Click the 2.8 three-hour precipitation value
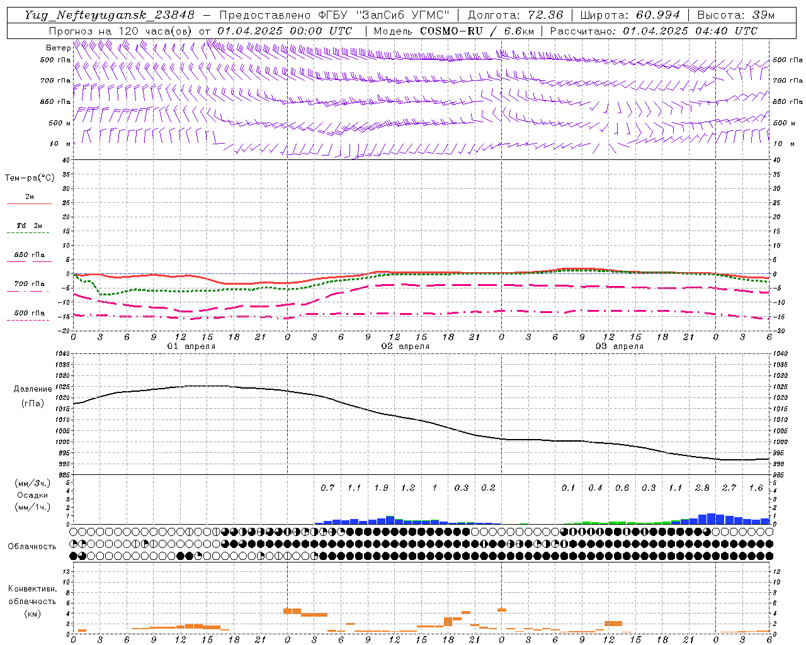 [x=702, y=488]
